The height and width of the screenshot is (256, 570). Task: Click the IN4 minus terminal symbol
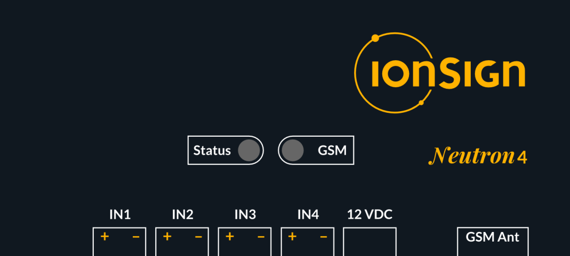[x=324, y=237]
